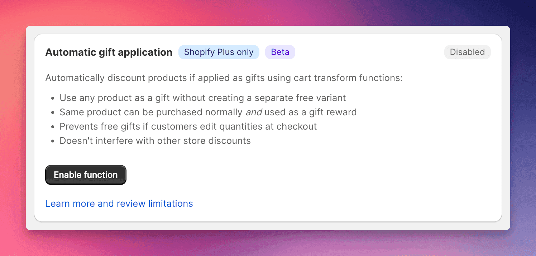Click the bullet about gift reward purchases

208,112
